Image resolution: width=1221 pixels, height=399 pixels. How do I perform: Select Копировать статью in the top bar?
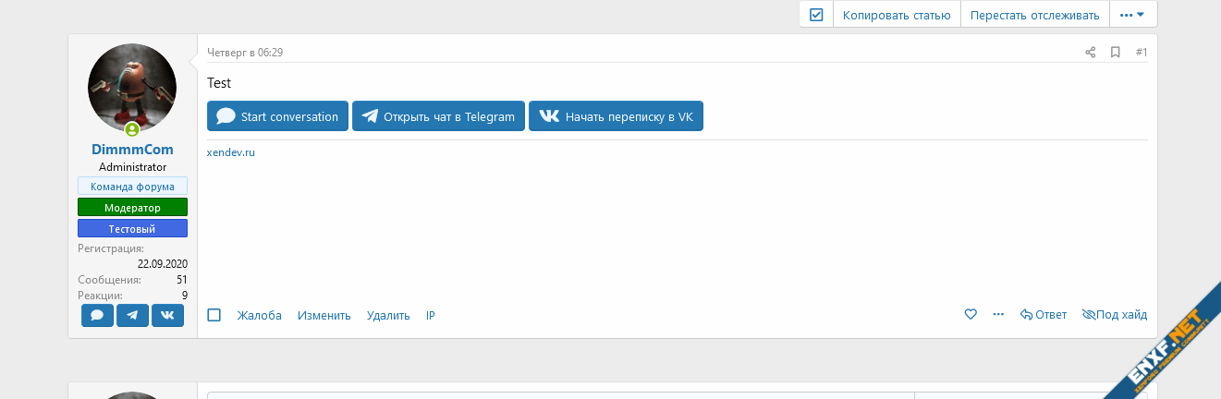click(897, 15)
